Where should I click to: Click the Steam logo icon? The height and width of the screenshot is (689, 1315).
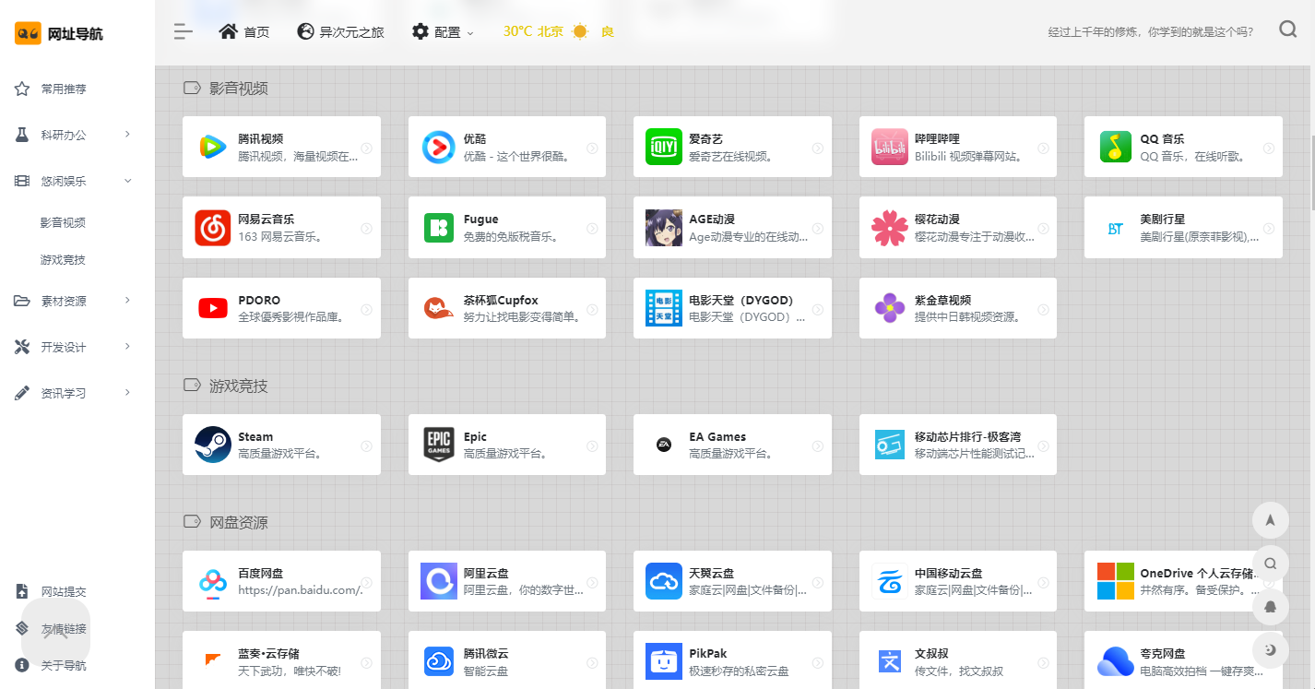click(x=212, y=445)
